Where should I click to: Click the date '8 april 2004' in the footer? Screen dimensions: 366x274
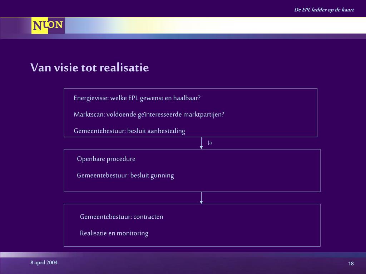pyautogui.click(x=44, y=263)
